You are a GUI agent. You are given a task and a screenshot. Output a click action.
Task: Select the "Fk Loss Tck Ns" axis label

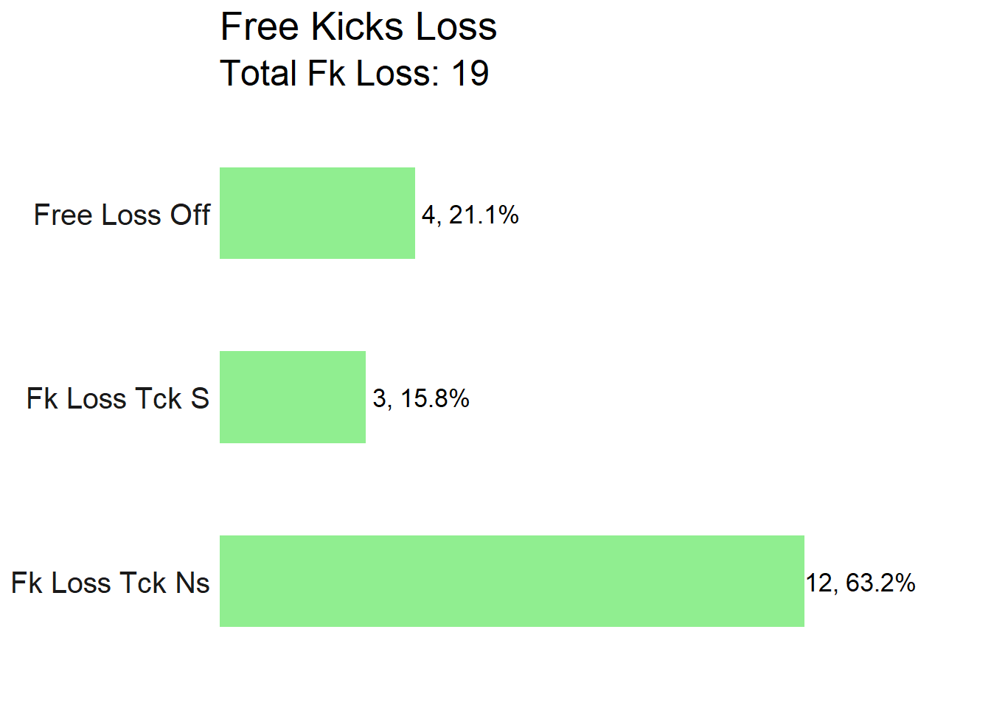(111, 583)
